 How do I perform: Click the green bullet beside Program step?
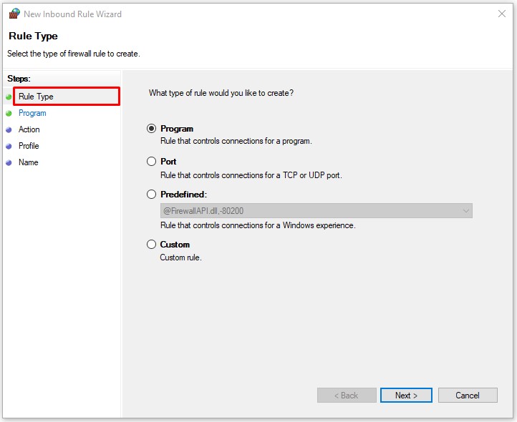pos(9,113)
